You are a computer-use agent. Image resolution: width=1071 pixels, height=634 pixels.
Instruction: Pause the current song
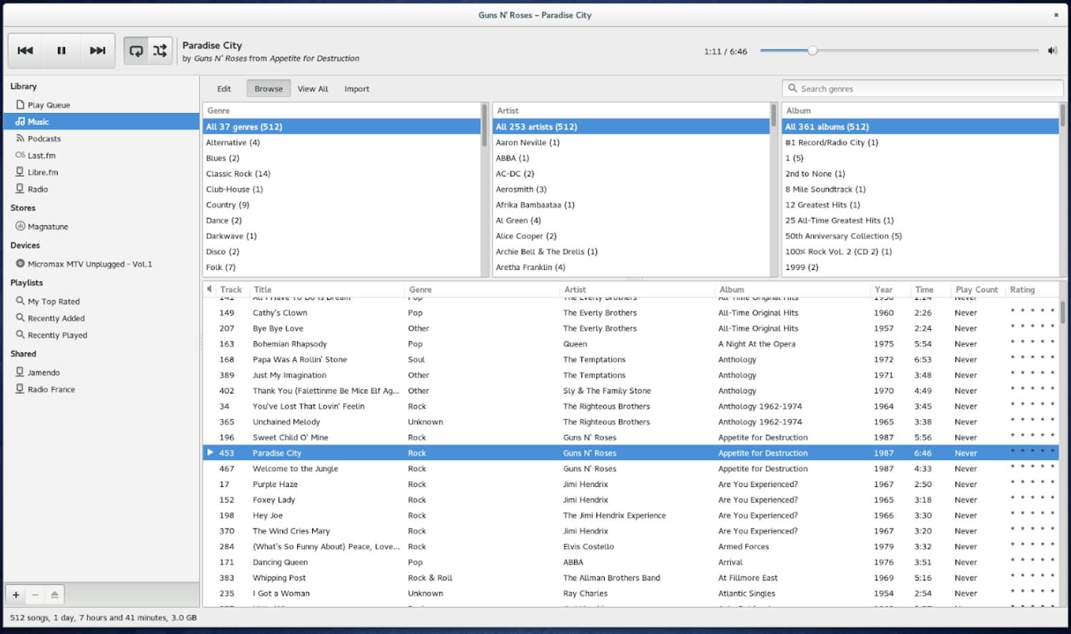click(x=61, y=50)
